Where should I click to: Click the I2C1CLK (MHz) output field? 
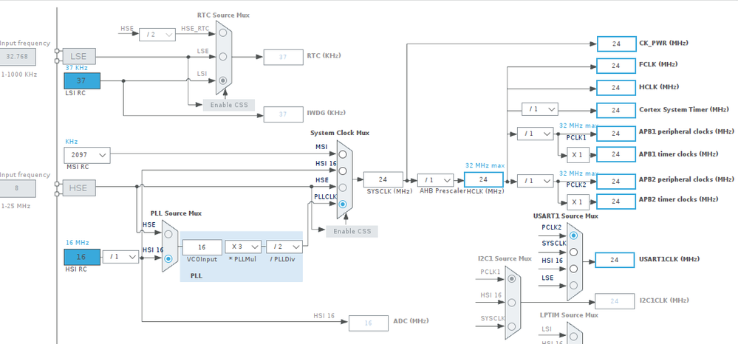pos(615,301)
